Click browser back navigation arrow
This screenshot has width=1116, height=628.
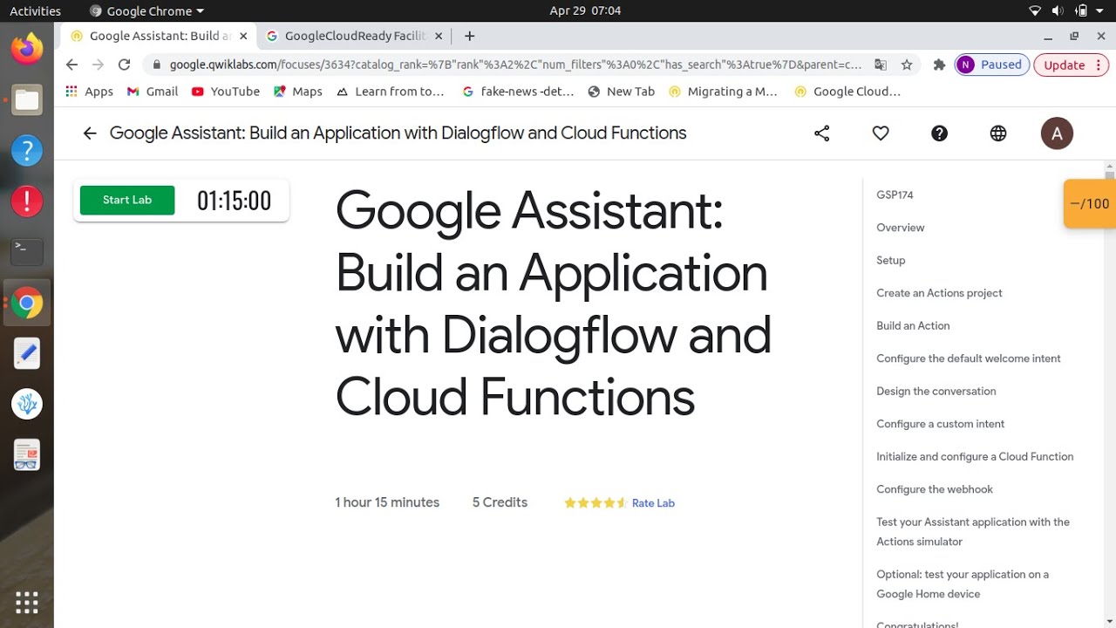click(x=71, y=65)
